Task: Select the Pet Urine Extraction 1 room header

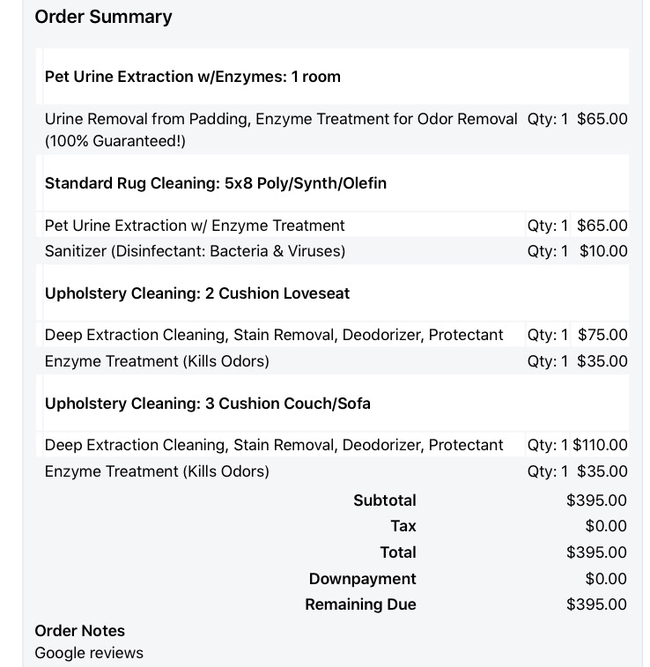Action: coord(192,77)
